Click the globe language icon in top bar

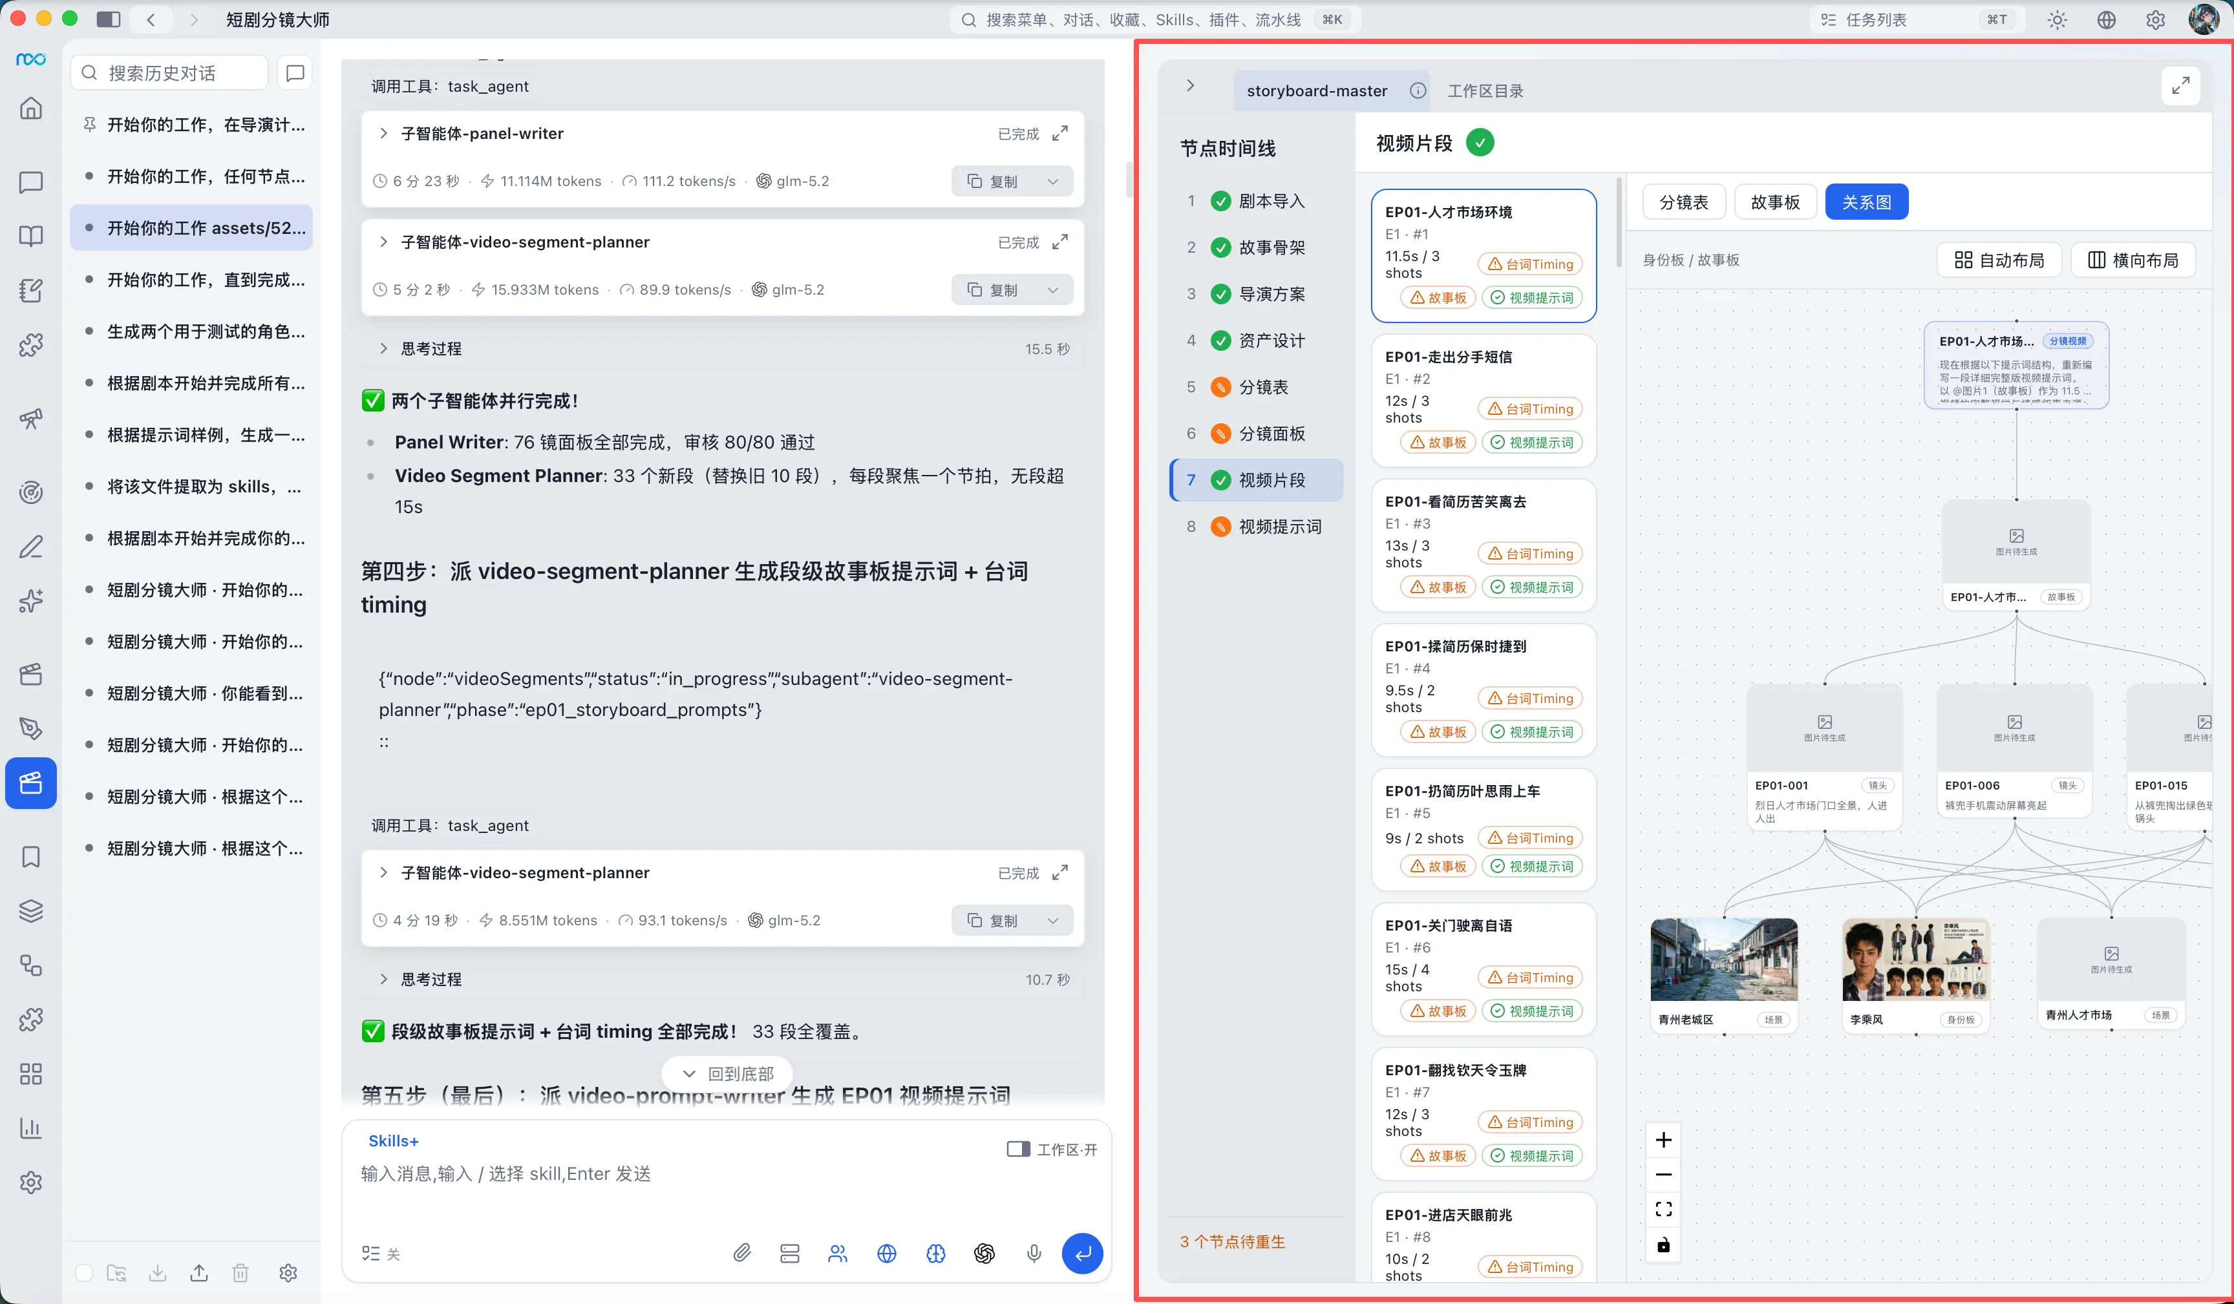(x=2107, y=19)
